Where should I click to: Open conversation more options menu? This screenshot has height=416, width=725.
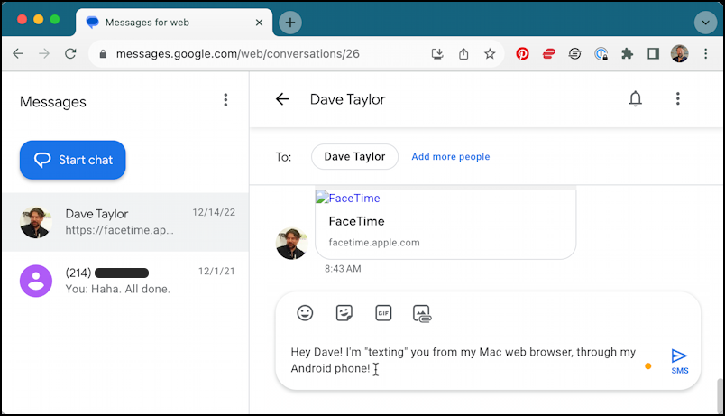click(x=677, y=99)
